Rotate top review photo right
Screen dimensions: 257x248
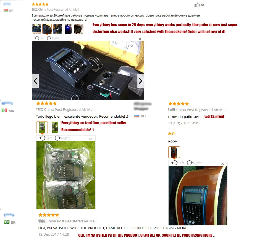[x=53, y=38]
